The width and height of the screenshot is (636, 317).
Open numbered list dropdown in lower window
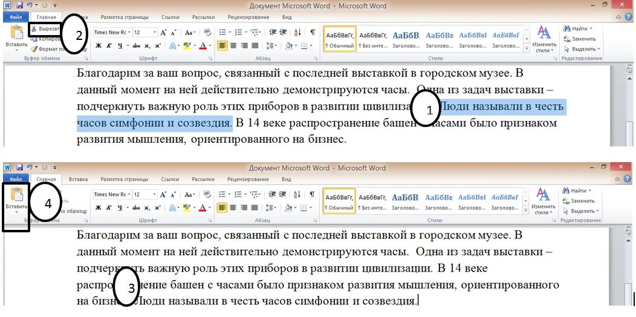(x=245, y=194)
